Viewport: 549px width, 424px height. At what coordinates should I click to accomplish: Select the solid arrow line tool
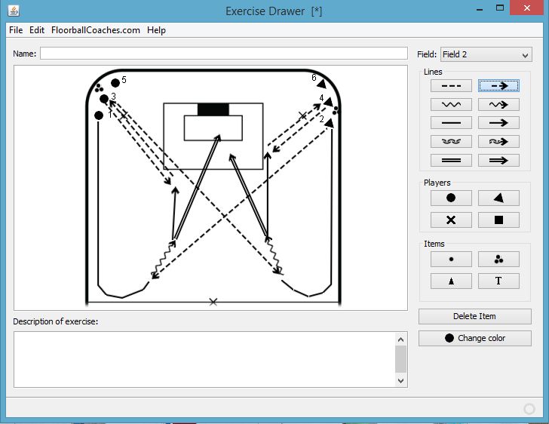[498, 122]
